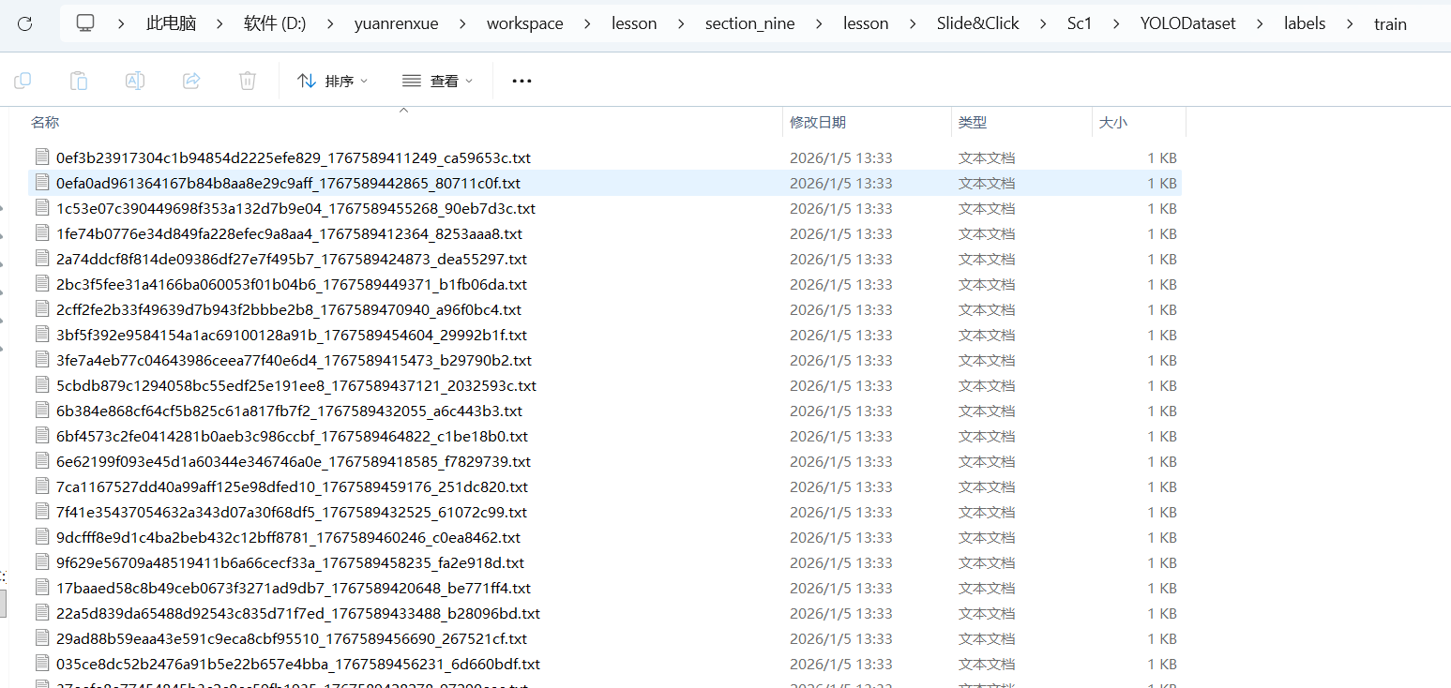1451x688 pixels.
Task: Click the Paste icon in the toolbar
Action: coord(79,81)
